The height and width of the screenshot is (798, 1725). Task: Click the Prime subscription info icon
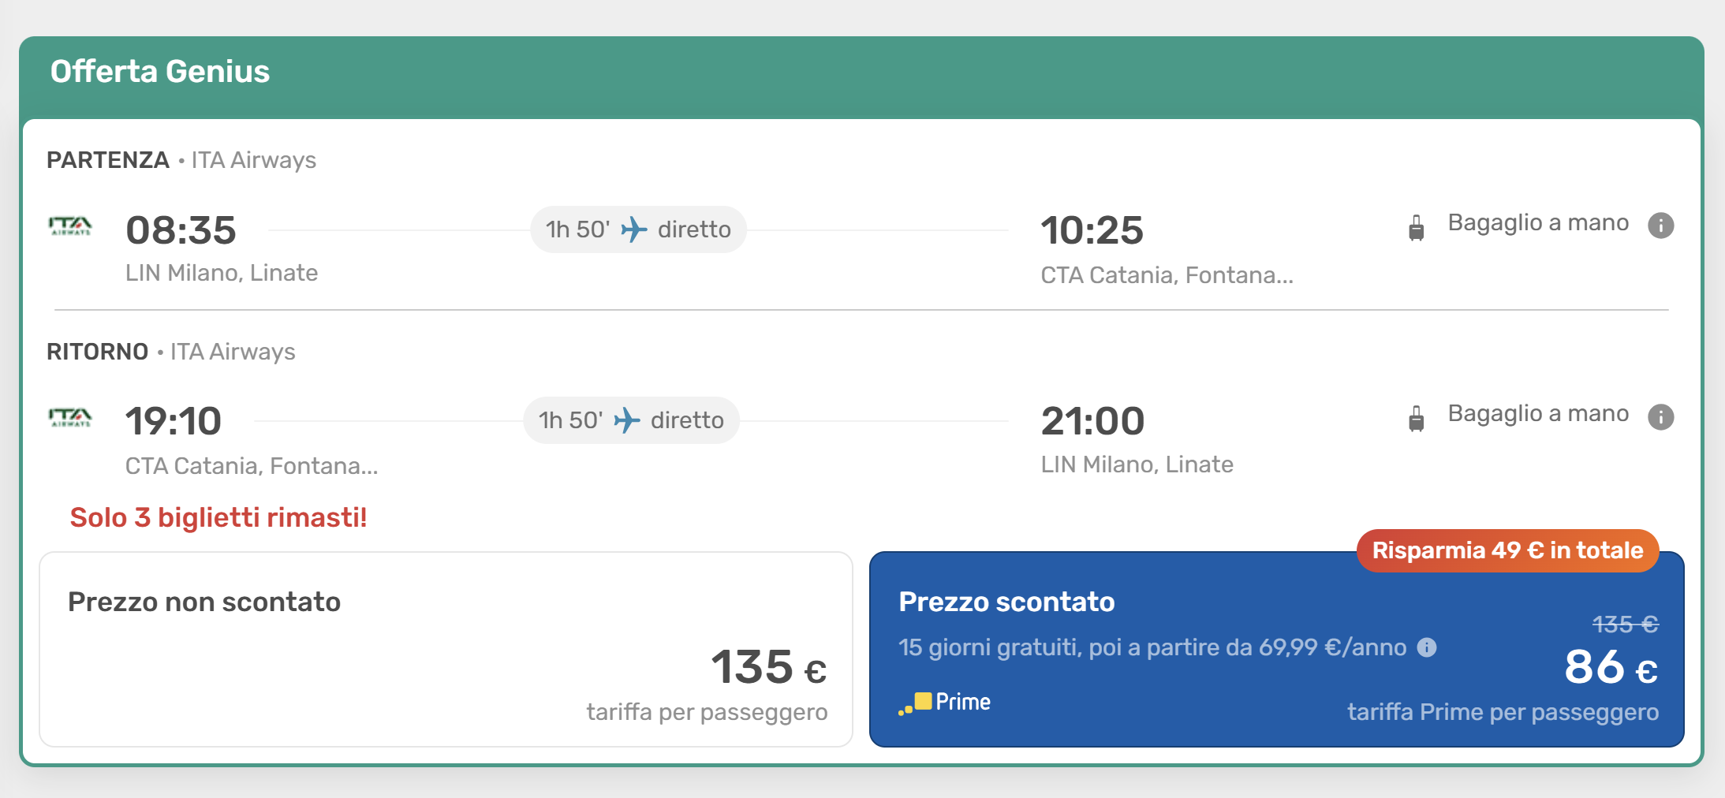[x=1427, y=647]
